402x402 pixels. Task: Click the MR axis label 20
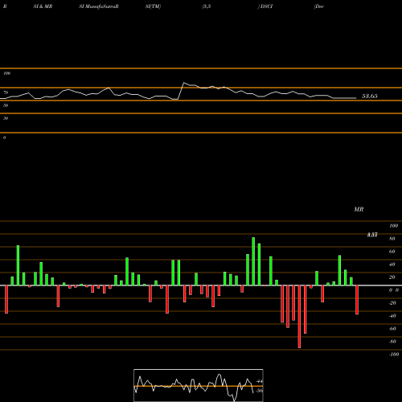(392, 277)
